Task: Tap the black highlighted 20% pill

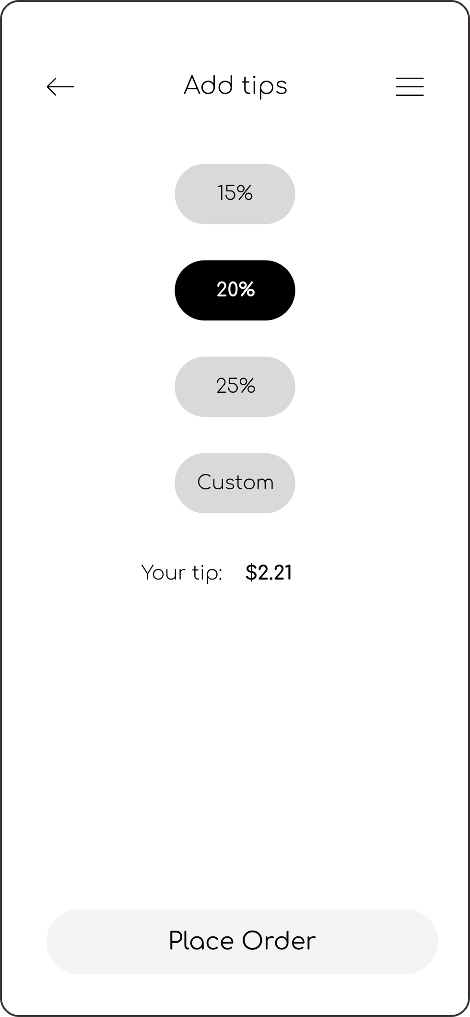Action: coord(235,290)
